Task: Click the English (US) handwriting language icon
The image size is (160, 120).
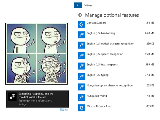Action: click(81, 35)
